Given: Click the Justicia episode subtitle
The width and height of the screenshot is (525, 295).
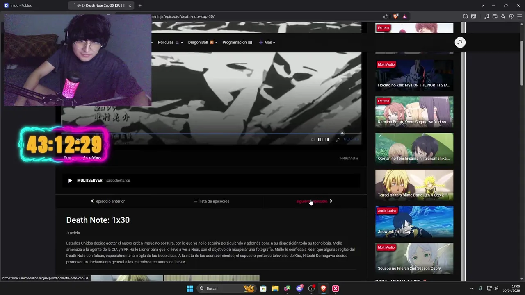Looking at the screenshot, I should pyautogui.click(x=73, y=233).
